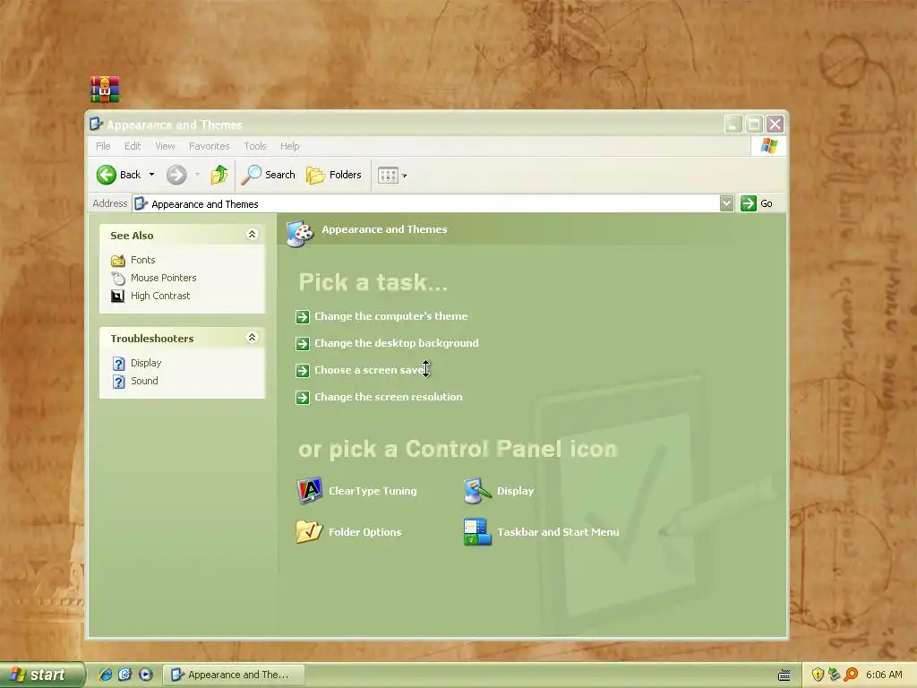
Task: Click the keyboard icon on the taskbar
Action: 784,675
